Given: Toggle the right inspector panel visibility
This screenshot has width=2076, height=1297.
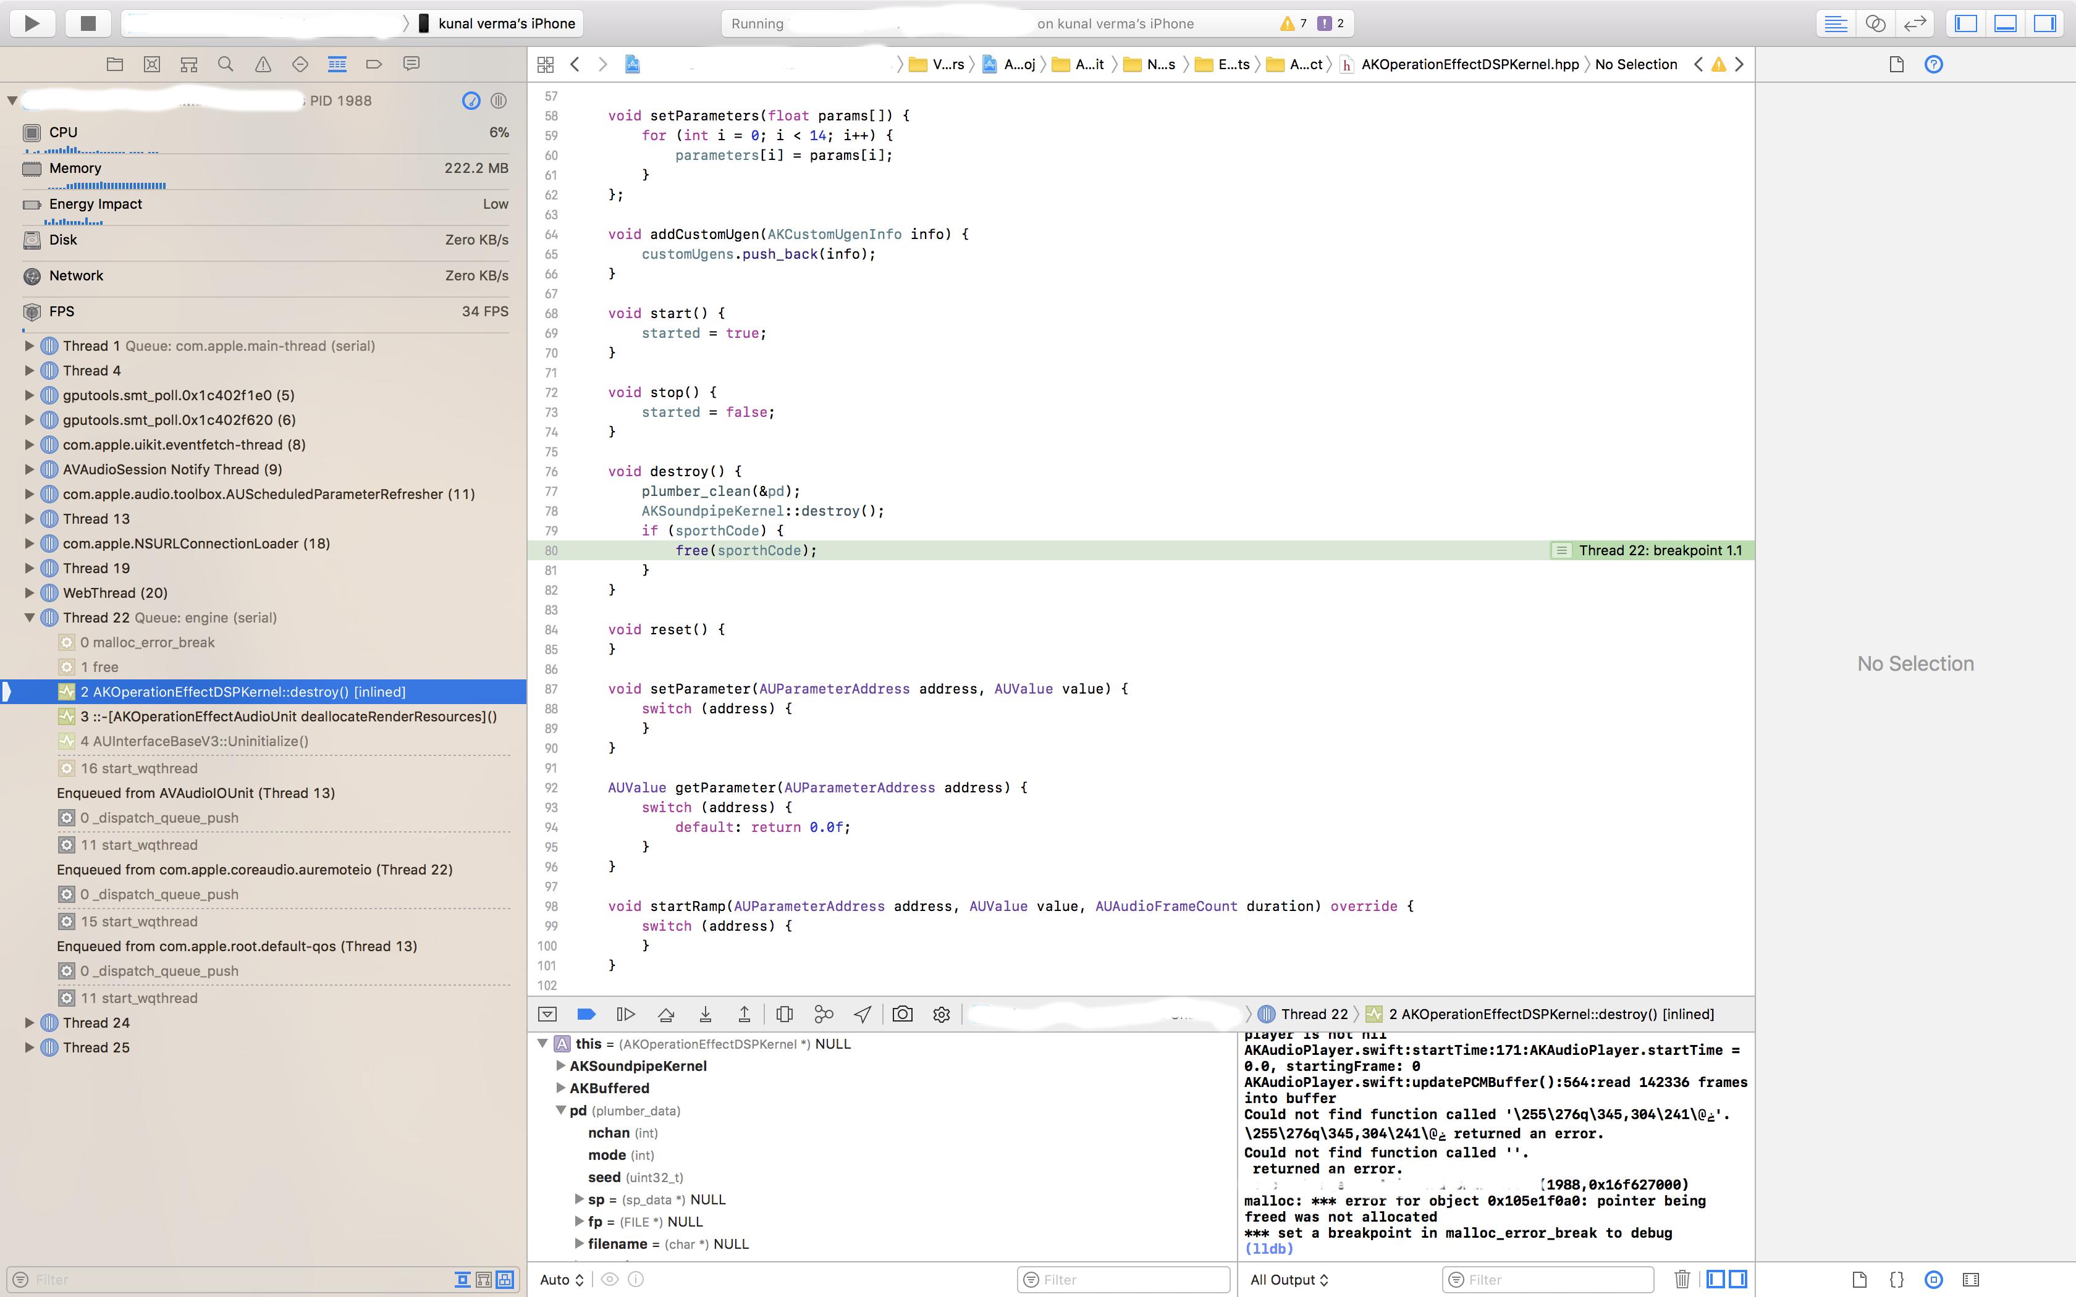Looking at the screenshot, I should pos(2045,23).
